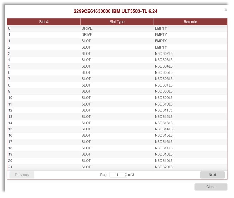Viewport: 234px width, 198px height.
Task: Sort by the Slot Type column header
Action: coord(117,22)
